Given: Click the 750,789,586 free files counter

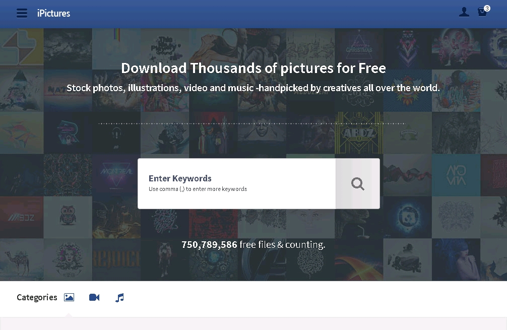Looking at the screenshot, I should tap(253, 245).
